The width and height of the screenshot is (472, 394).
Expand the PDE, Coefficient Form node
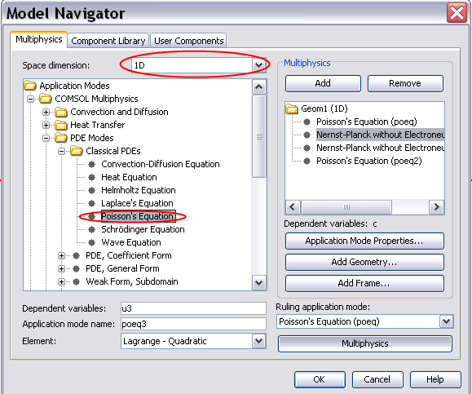click(x=61, y=256)
